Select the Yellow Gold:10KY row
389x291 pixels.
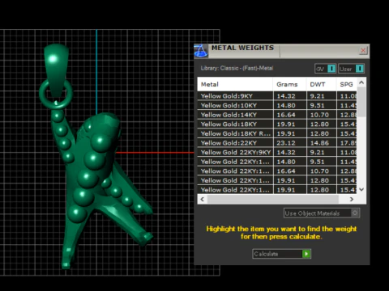coord(277,105)
